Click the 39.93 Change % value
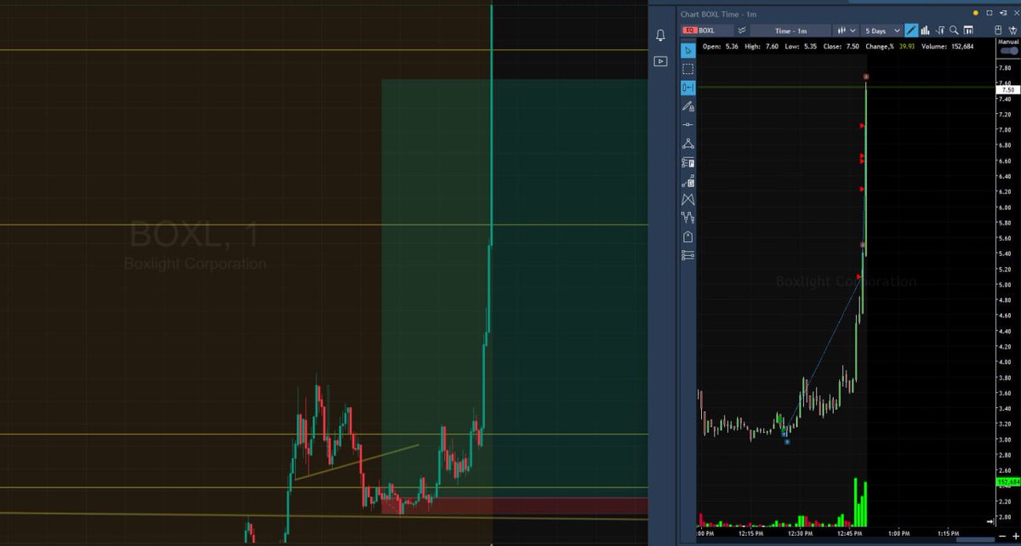Image resolution: width=1021 pixels, height=546 pixels. point(906,47)
